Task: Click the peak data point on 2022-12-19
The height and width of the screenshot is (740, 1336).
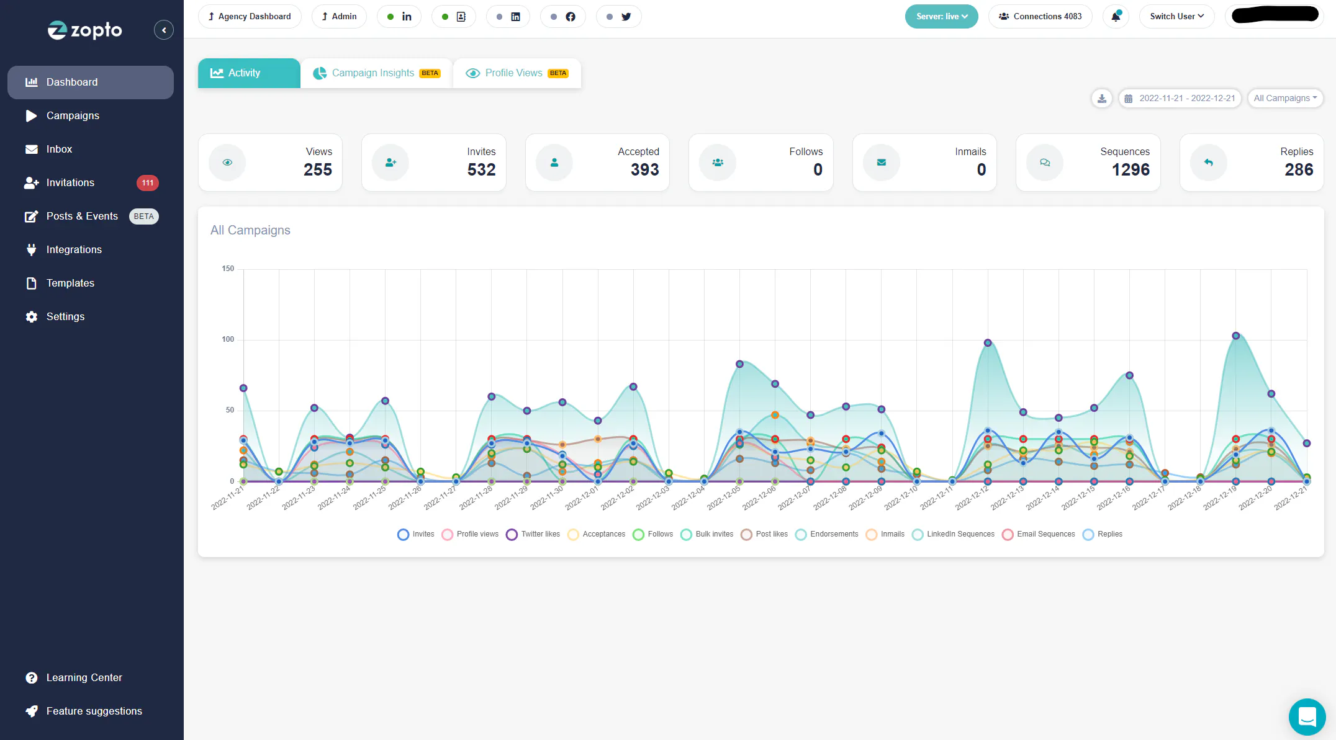Action: click(1236, 336)
